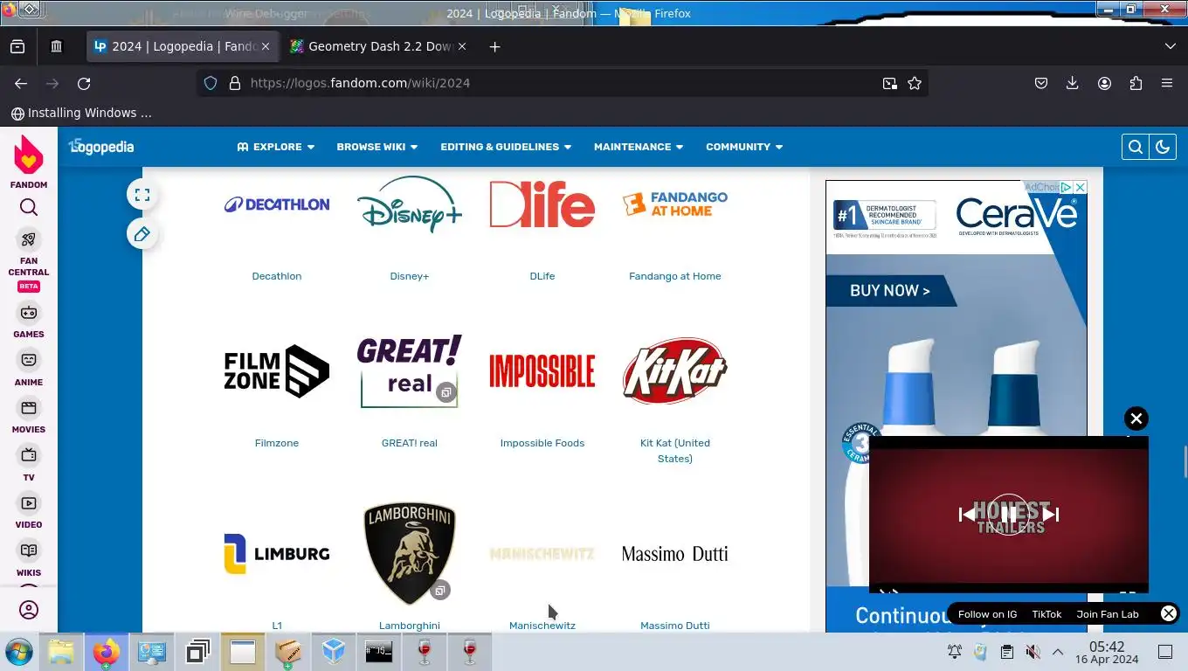Click the Massimo Dutti logo thumbnail
Screen dimensions: 1188x671
tap(675, 554)
